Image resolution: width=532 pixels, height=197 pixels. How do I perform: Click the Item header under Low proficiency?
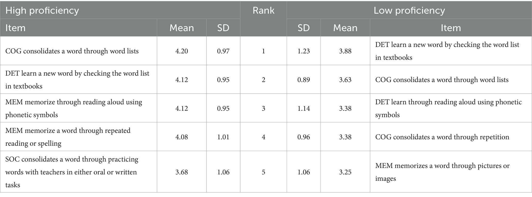450,28
